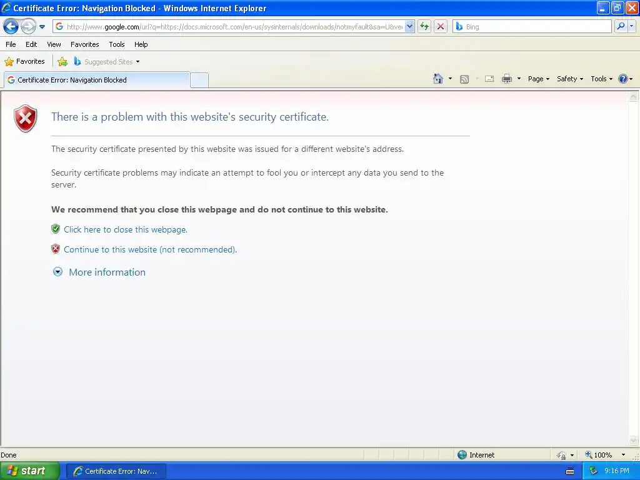Open Suggested Sites dropdown
Viewport: 640px width, 480px height.
(107, 62)
